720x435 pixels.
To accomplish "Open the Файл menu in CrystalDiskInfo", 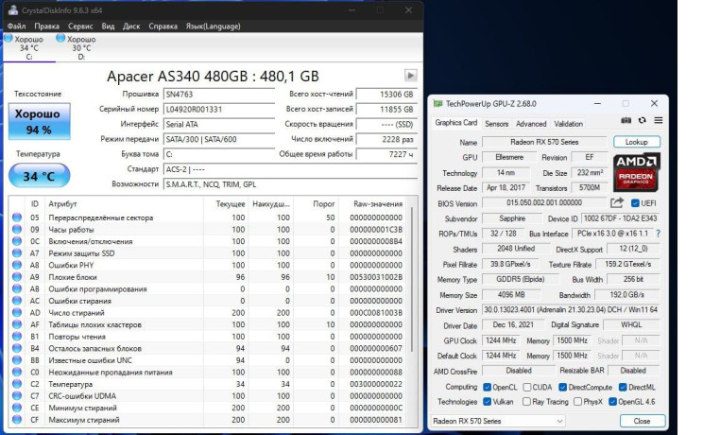I will 16,26.
